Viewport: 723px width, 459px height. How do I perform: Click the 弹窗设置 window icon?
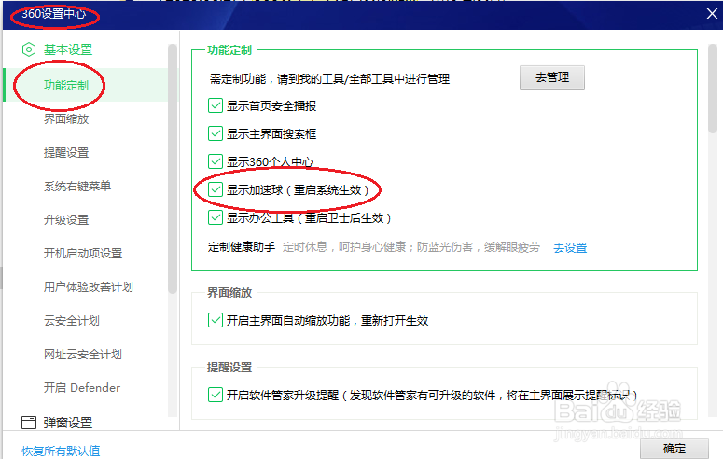[x=29, y=422]
